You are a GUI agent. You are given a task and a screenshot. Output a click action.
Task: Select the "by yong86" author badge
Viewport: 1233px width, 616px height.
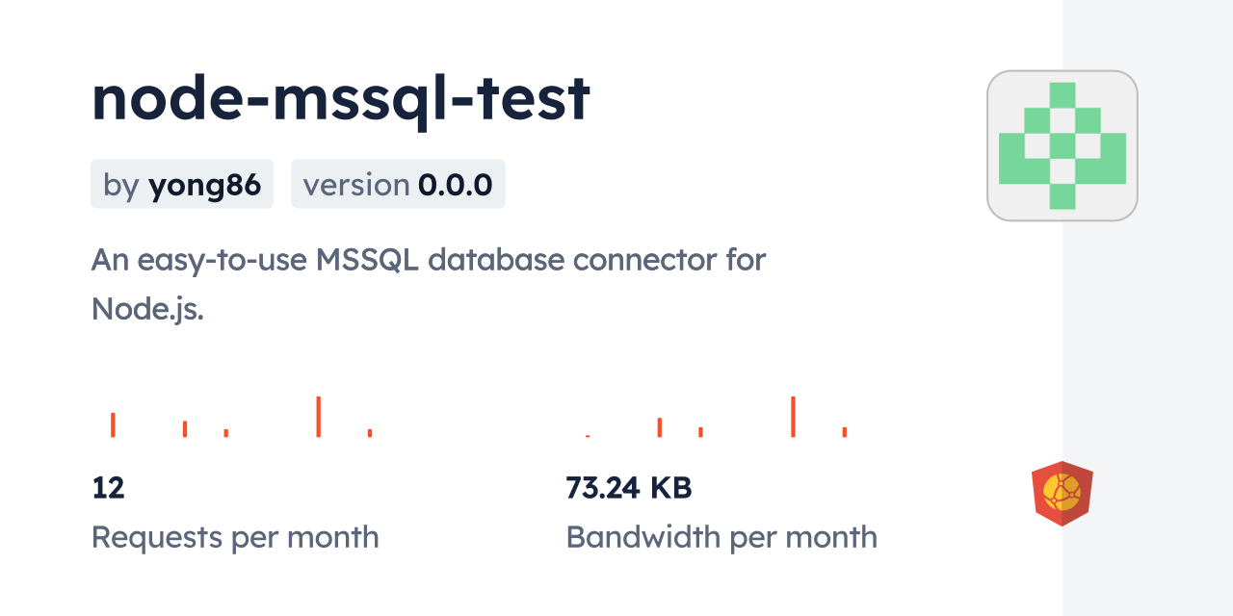coord(182,184)
